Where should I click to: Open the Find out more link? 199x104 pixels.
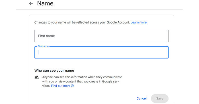[x=61, y=86]
